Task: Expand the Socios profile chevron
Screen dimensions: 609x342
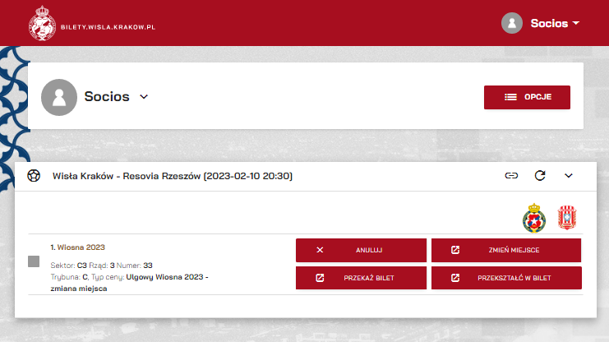Action: 144,97
